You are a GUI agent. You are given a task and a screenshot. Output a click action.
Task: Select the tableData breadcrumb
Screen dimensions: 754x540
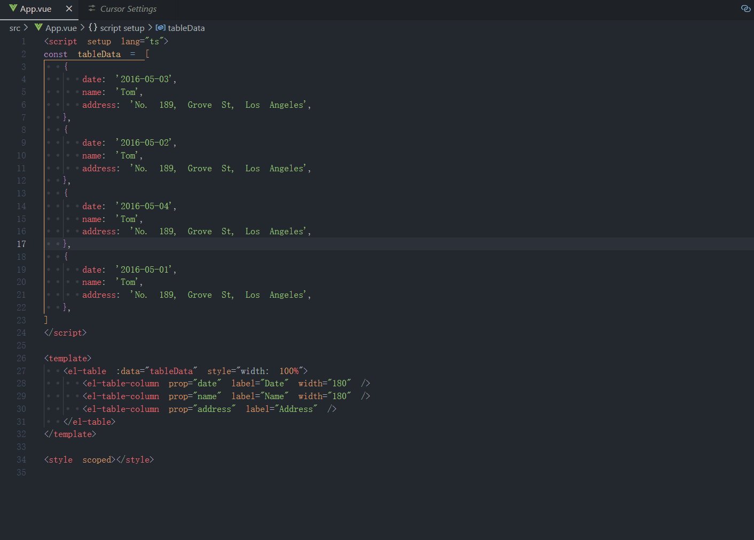click(x=186, y=28)
